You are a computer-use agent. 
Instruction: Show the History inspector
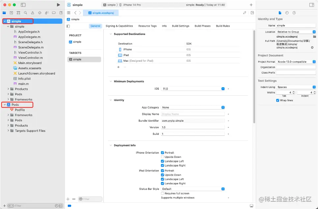point(287,13)
